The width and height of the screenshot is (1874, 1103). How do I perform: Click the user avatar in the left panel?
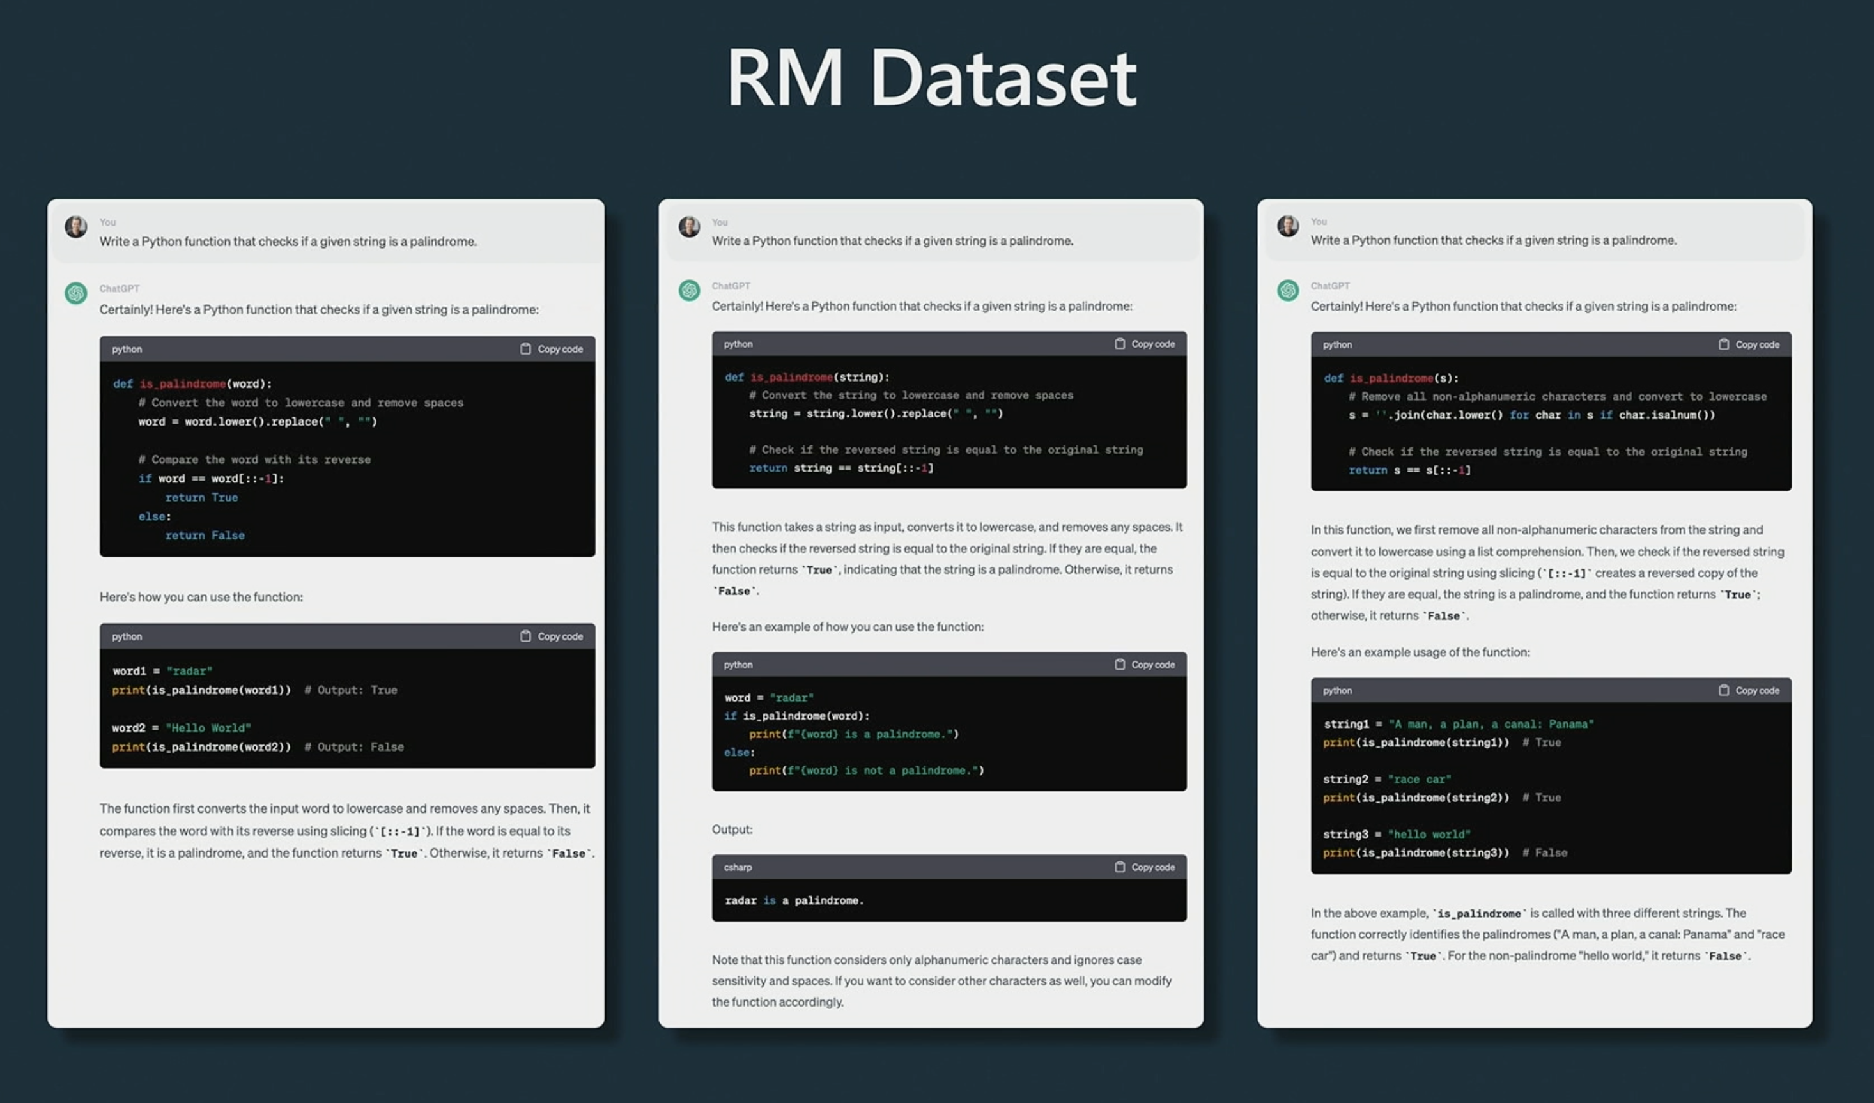[x=76, y=227]
